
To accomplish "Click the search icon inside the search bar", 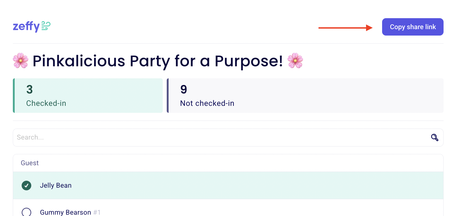I will 435,137.
